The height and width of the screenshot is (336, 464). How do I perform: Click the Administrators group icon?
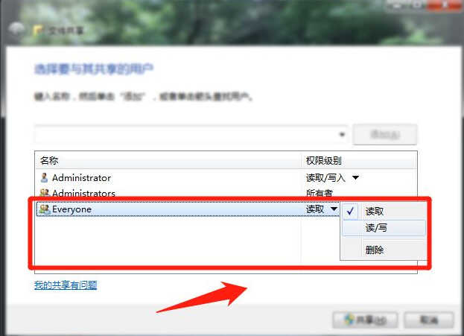point(45,193)
